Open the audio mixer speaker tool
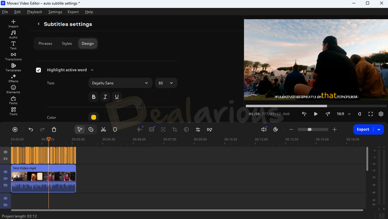 264,129
